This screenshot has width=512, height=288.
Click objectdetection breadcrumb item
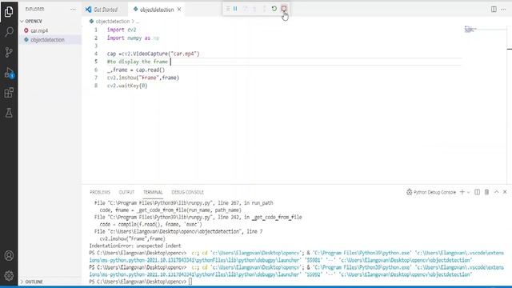click(x=113, y=22)
